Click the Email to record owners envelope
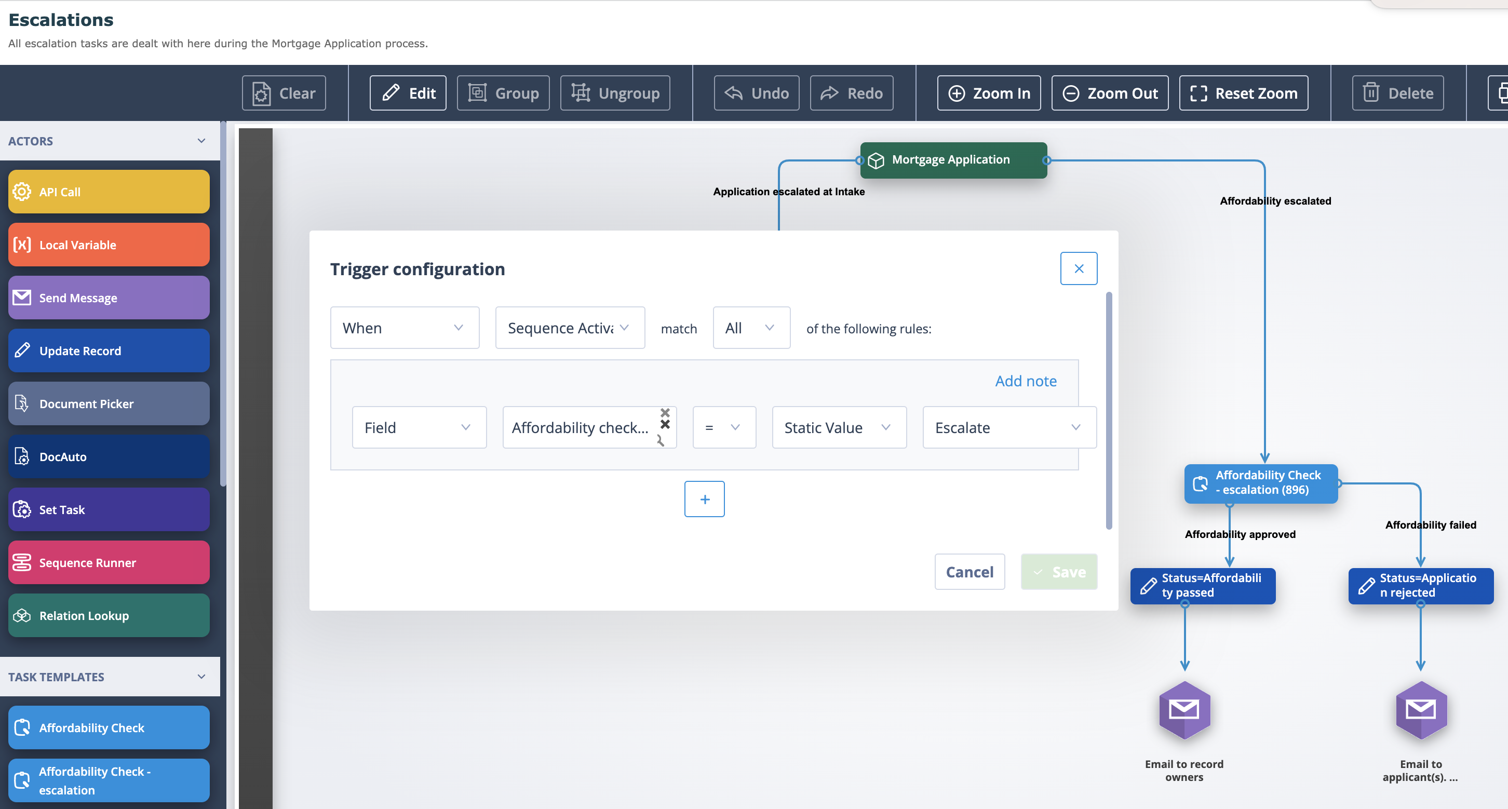The height and width of the screenshot is (809, 1508). coord(1184,710)
